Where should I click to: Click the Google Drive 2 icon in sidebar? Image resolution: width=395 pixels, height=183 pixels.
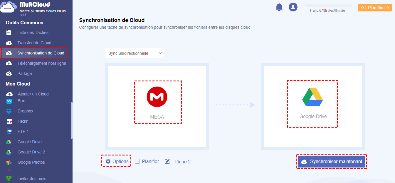pos(9,152)
